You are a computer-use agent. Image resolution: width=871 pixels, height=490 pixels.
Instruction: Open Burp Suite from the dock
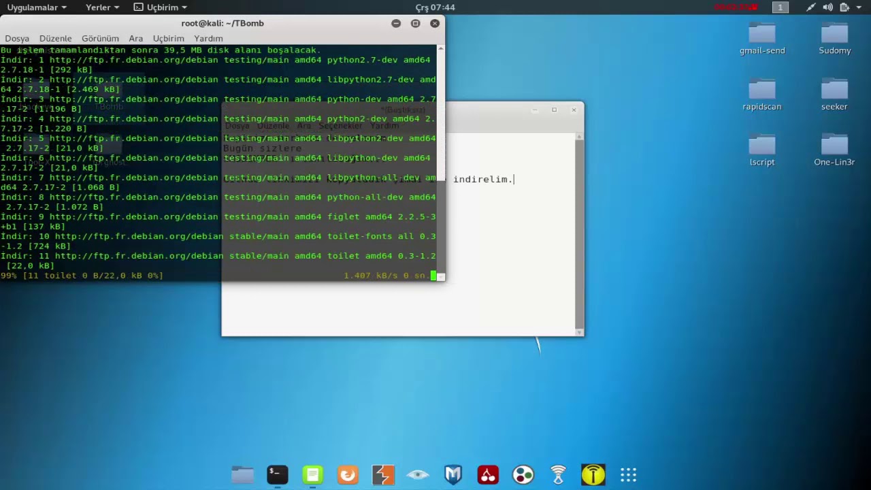tap(383, 474)
